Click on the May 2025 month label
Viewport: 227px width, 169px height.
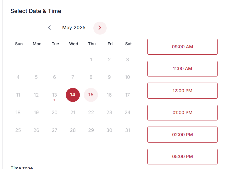(x=74, y=28)
